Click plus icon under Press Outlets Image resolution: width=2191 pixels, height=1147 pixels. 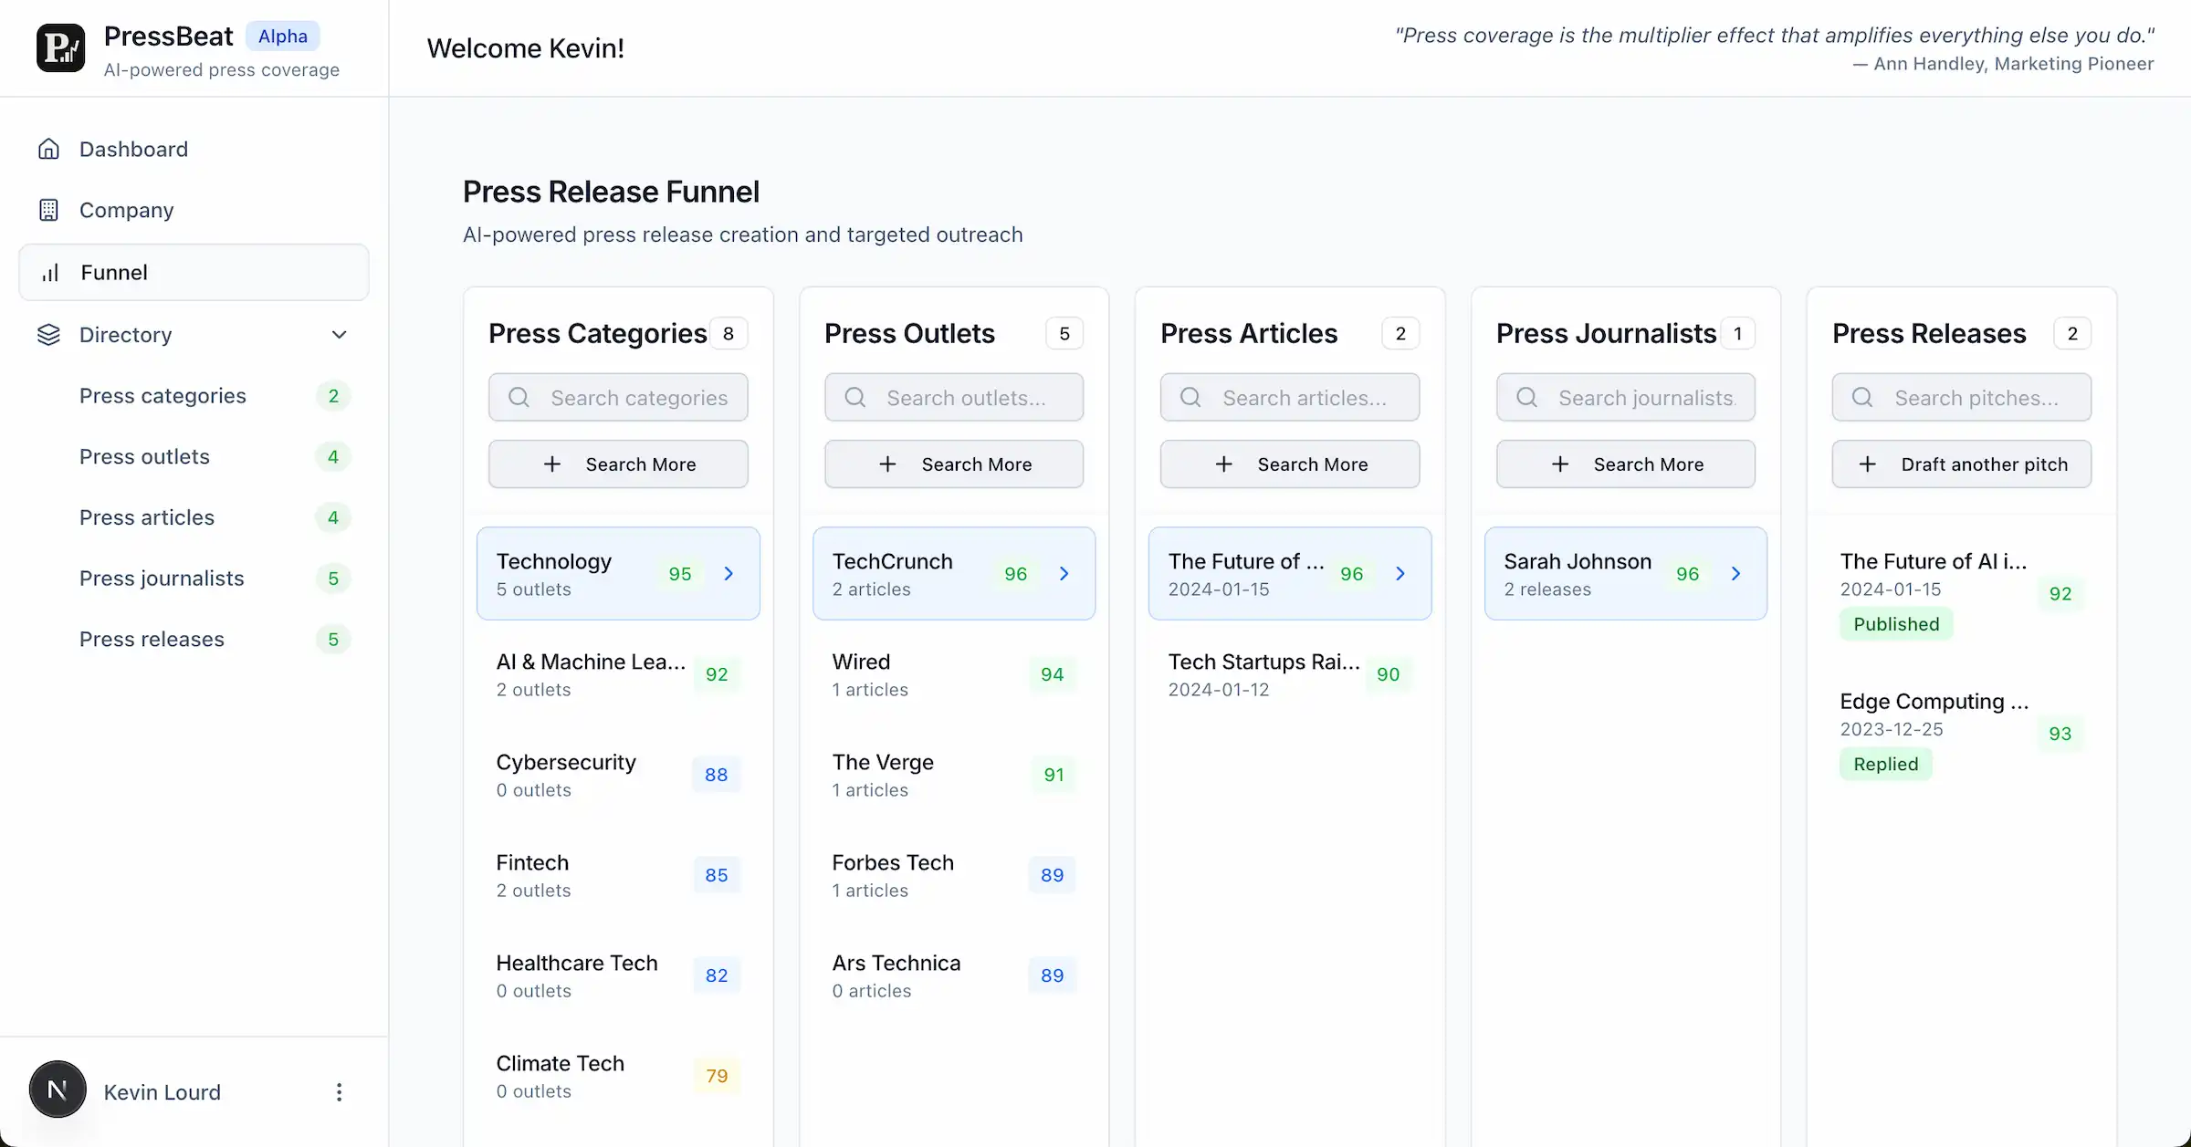tap(887, 464)
